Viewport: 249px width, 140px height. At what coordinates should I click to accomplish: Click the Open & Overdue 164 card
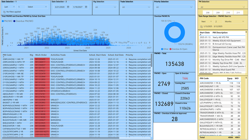185,78
